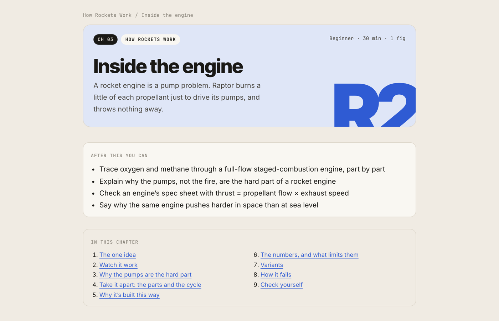The height and width of the screenshot is (321, 499).
Task: Click the large blue "R2" graphic
Action: [375, 105]
